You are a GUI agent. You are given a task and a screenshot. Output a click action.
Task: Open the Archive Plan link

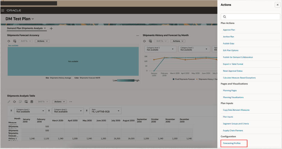(228, 37)
